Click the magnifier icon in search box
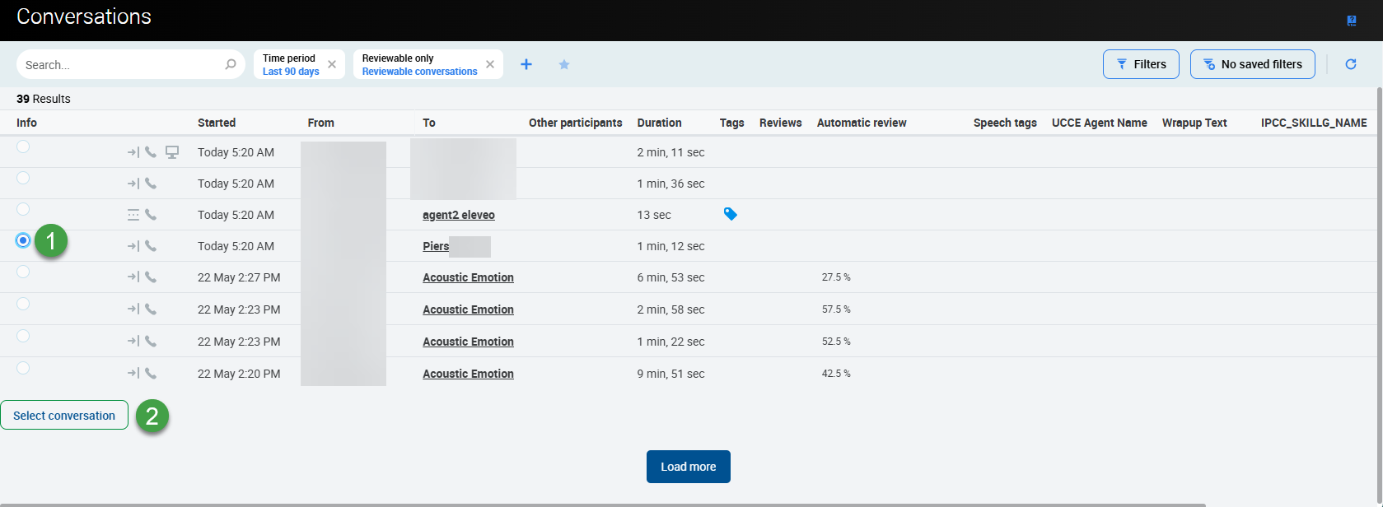Viewport: 1383px width, 507px height. pyautogui.click(x=231, y=64)
